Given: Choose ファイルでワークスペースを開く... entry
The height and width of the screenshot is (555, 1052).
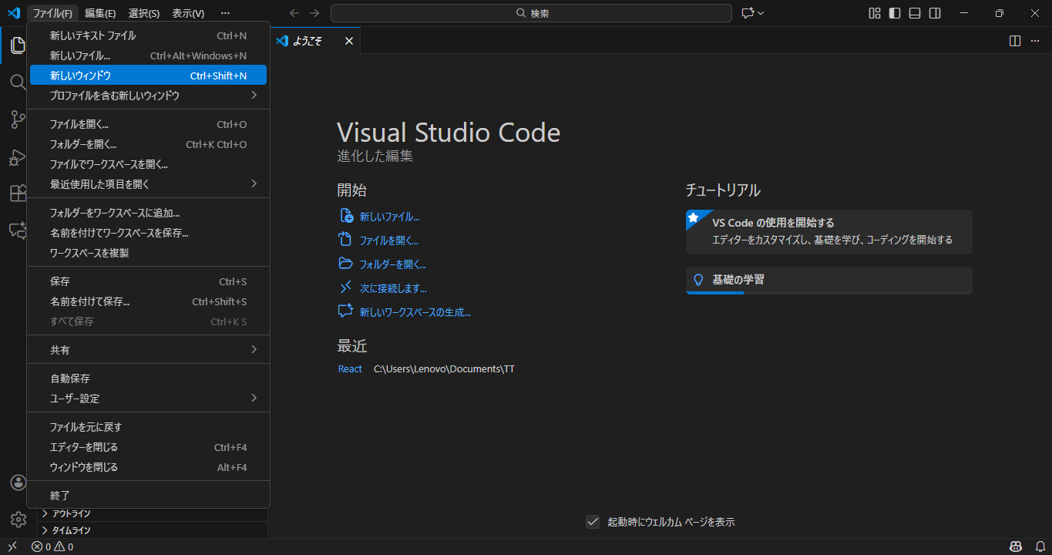Looking at the screenshot, I should tap(148, 164).
